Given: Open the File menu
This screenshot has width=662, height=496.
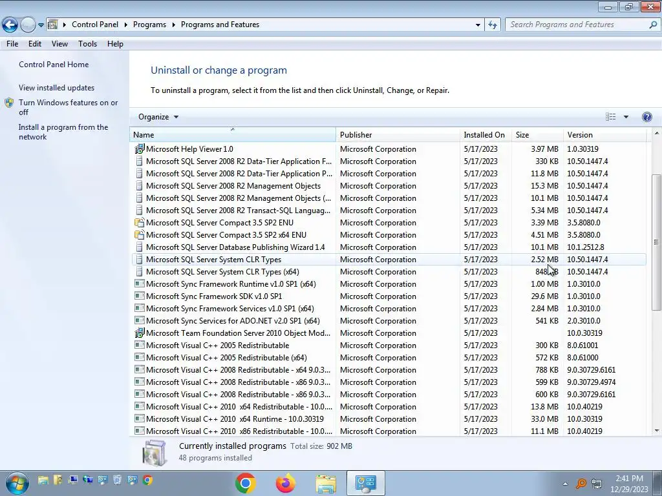Looking at the screenshot, I should tap(12, 44).
